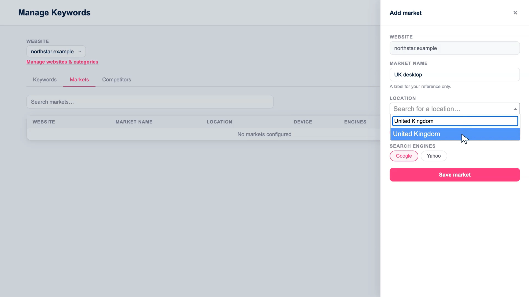
Task: Toggle the Yahoo search engine chip
Action: 434,156
